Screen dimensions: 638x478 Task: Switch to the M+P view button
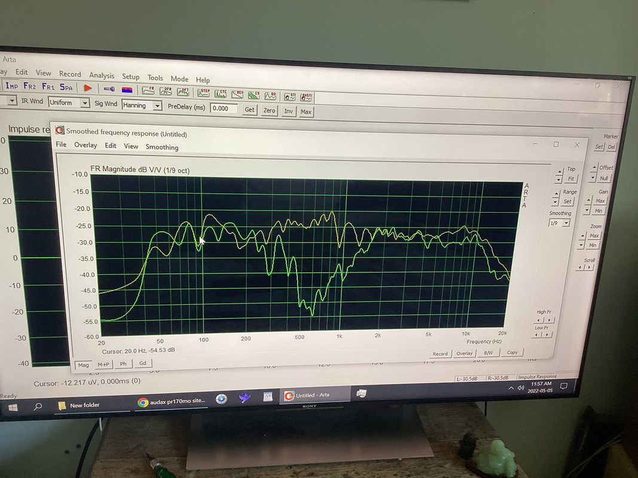pyautogui.click(x=103, y=364)
